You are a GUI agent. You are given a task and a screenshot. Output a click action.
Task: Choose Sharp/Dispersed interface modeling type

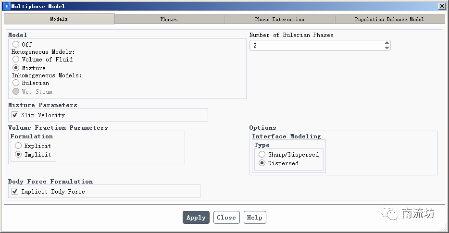pyautogui.click(x=262, y=154)
